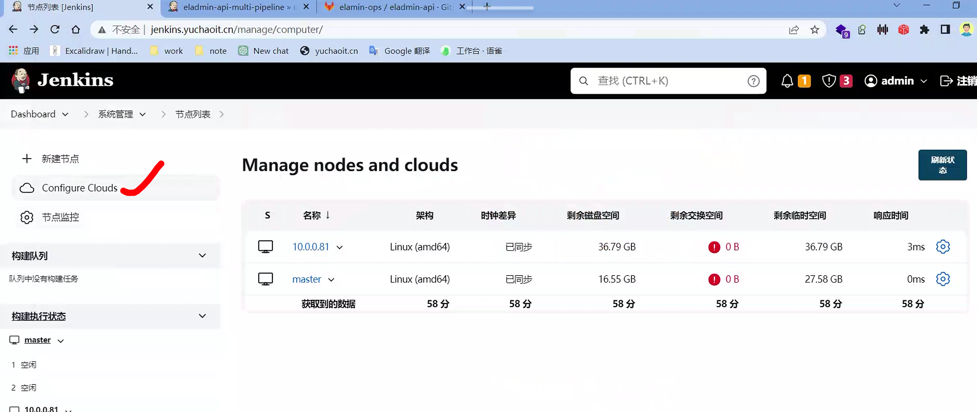
Task: Click gear icon for node 10.0.0.81
Action: point(943,246)
